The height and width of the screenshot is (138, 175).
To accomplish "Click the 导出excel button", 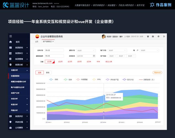I will 157,73.
